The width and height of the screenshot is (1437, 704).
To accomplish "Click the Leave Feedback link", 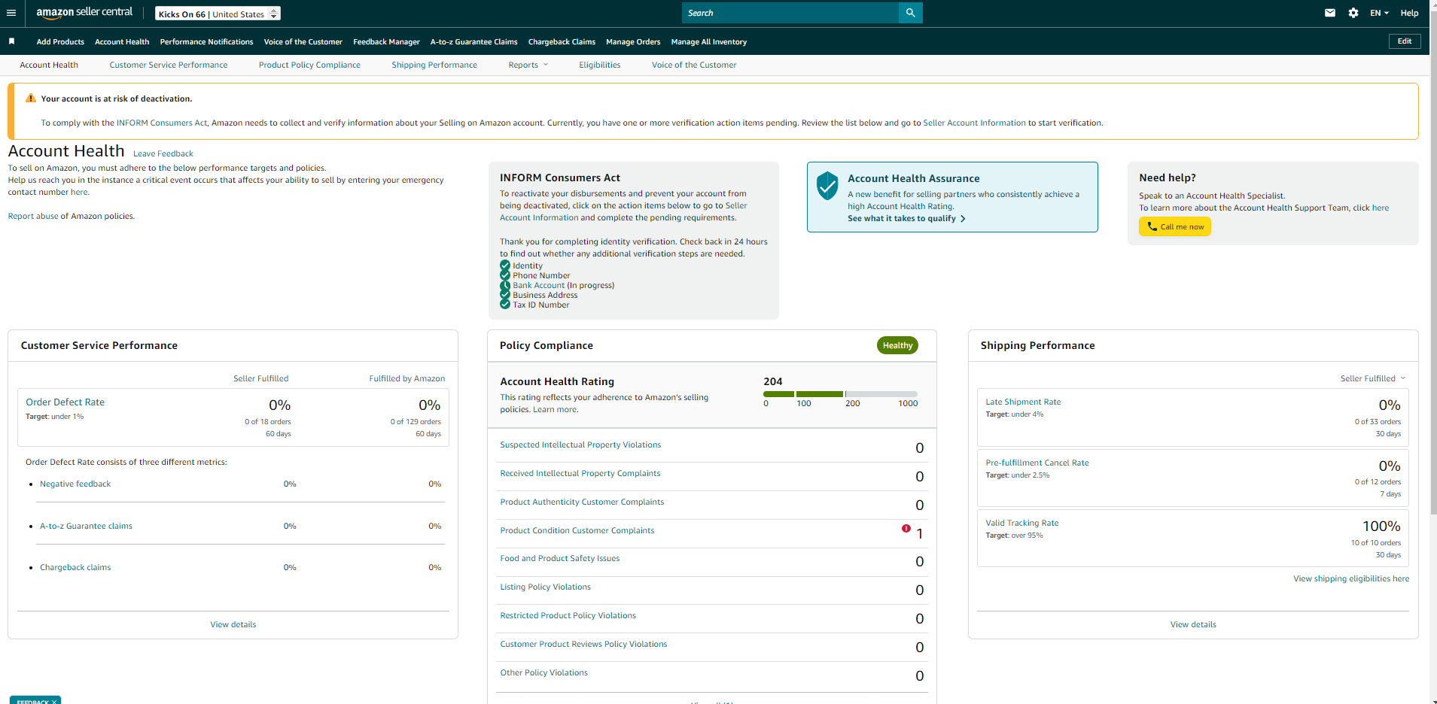I will [x=163, y=154].
